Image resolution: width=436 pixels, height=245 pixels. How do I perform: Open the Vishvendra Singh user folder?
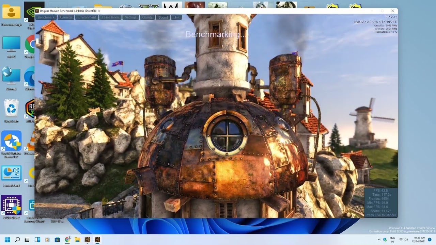[11, 15]
